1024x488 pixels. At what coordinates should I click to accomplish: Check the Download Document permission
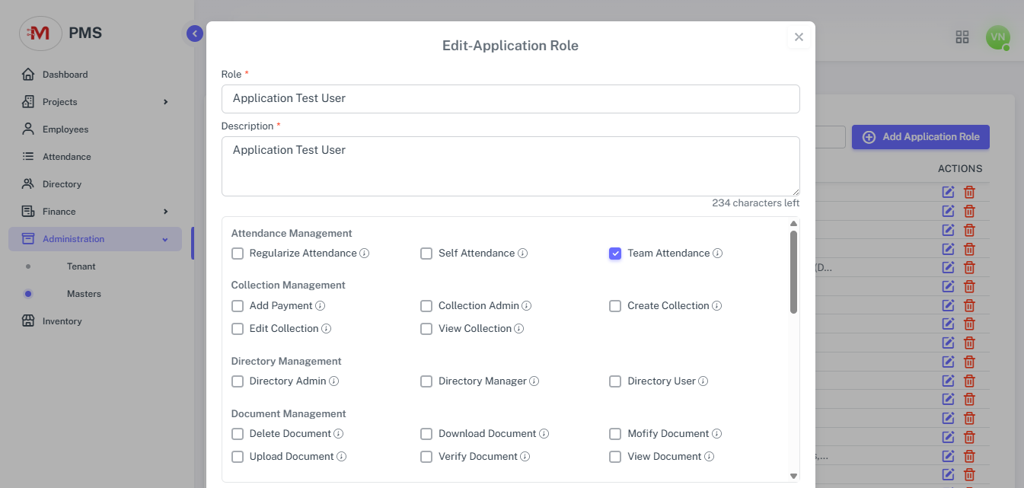(426, 434)
